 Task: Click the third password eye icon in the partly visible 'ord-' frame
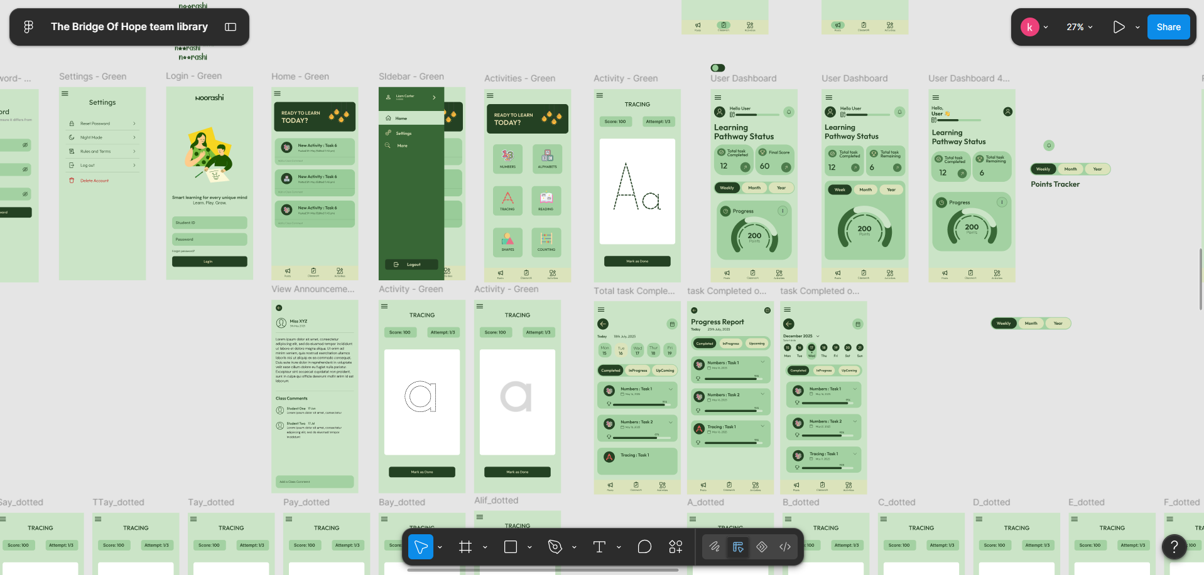tap(25, 194)
